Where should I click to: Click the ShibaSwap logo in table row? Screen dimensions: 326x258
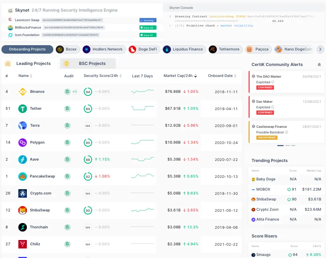click(x=23, y=210)
